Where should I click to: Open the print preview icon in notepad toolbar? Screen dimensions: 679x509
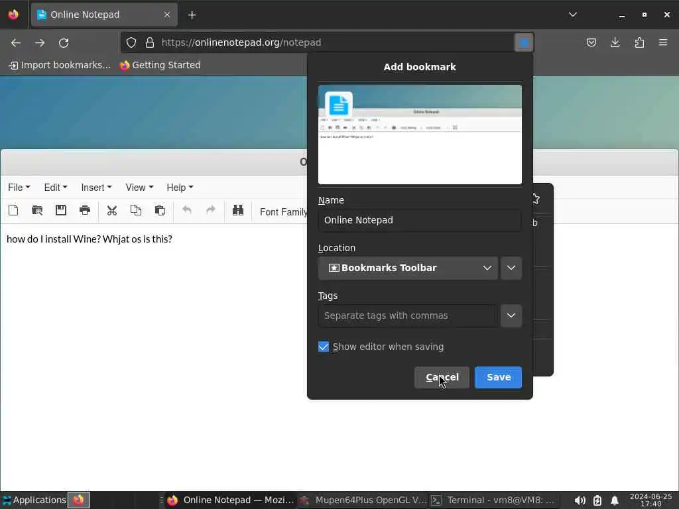(37, 211)
